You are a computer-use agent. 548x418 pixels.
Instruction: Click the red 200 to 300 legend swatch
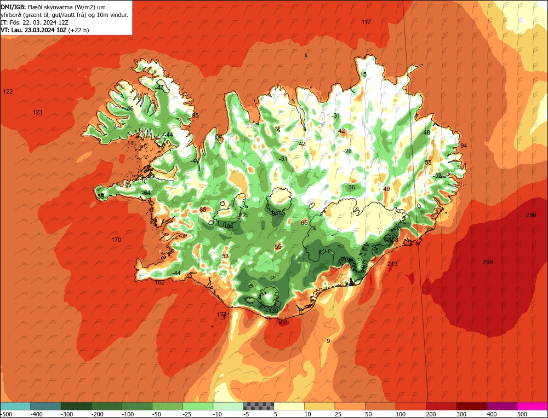click(x=441, y=406)
